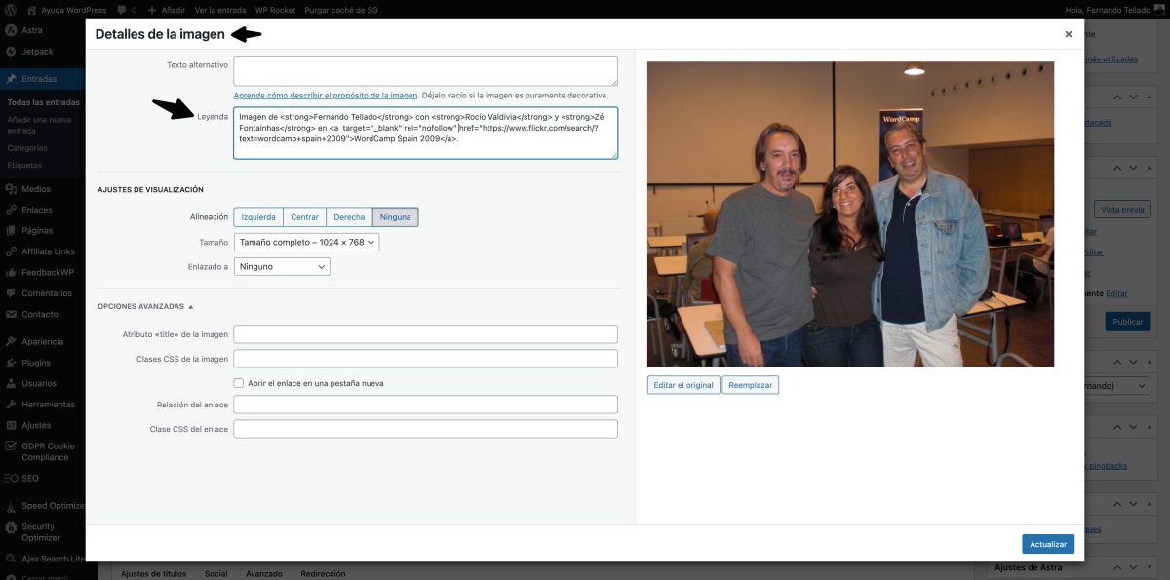Set alignment to Derecha
The height and width of the screenshot is (580, 1170).
click(349, 217)
